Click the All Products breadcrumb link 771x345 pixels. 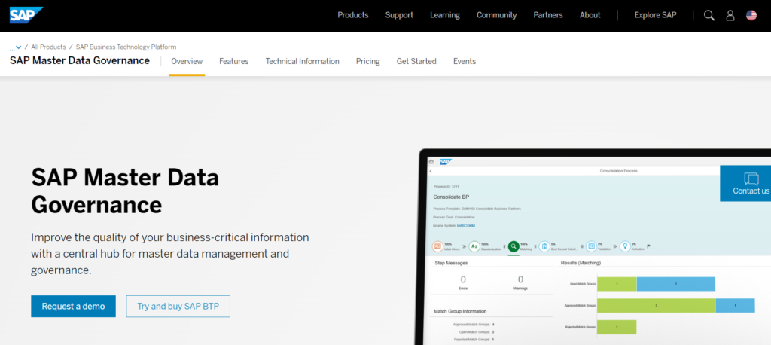[x=48, y=47]
